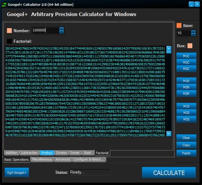Open the Advanced tab
The height and width of the screenshot is (185, 202).
pos(63,159)
